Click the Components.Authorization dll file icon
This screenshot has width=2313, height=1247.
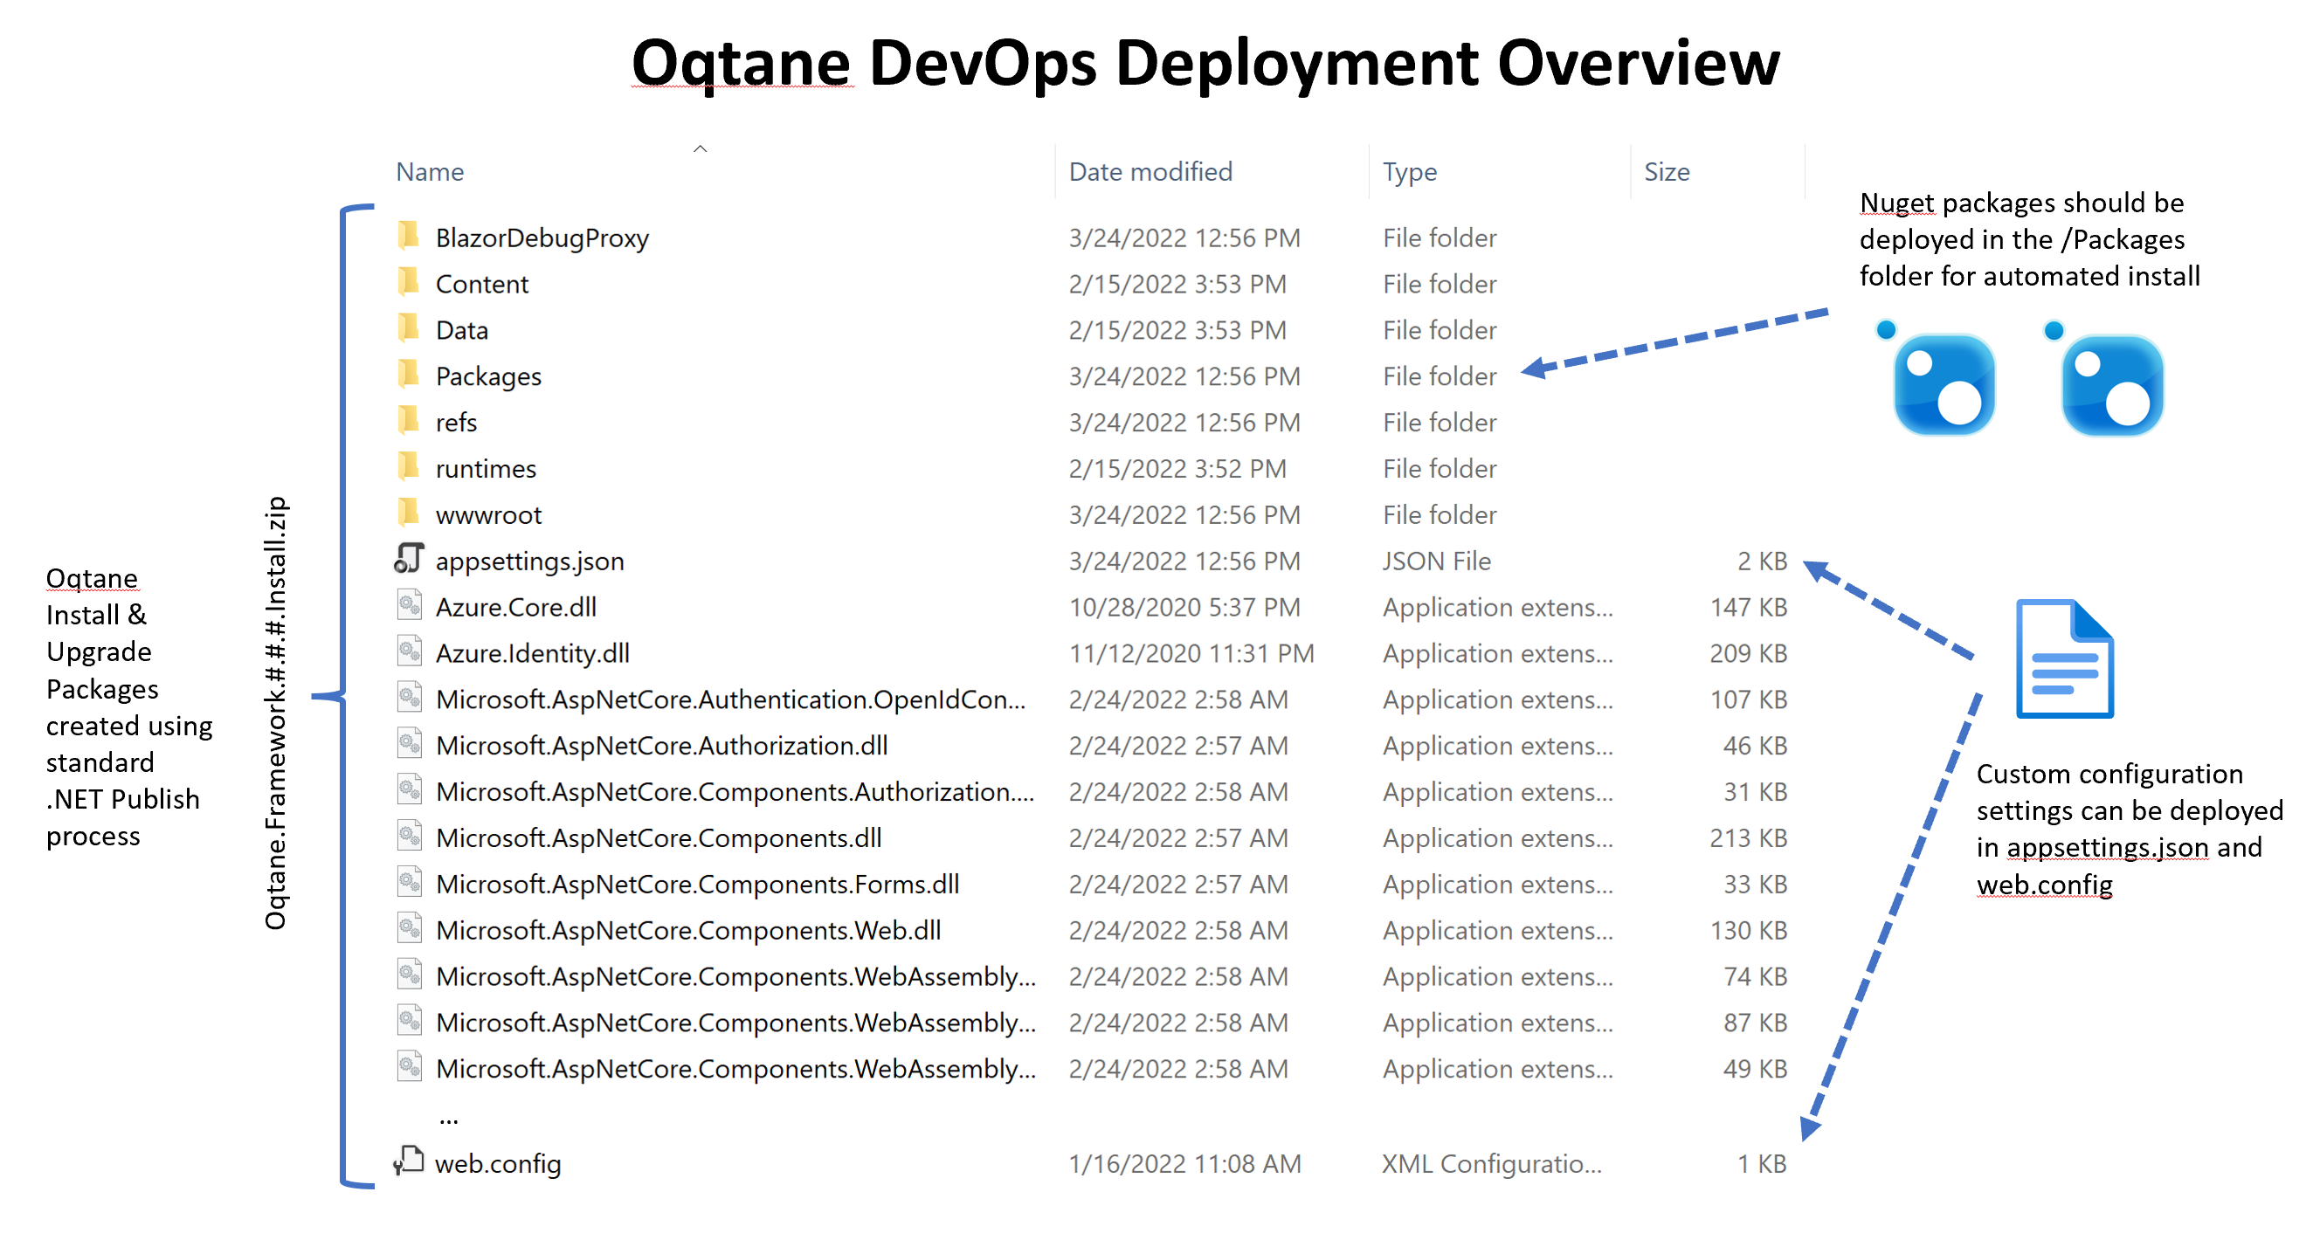(410, 790)
